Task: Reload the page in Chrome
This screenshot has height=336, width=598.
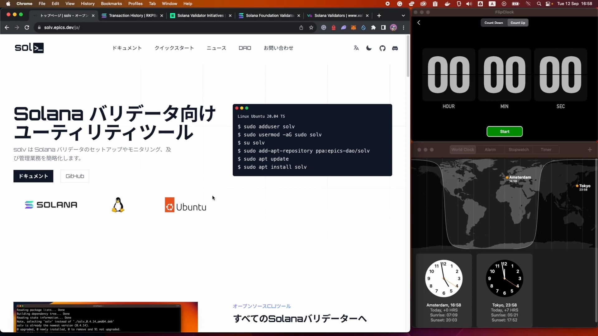Action: tap(27, 27)
